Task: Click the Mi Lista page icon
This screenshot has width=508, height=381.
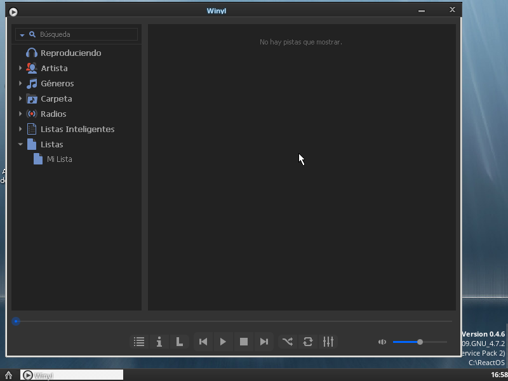Action: point(38,159)
